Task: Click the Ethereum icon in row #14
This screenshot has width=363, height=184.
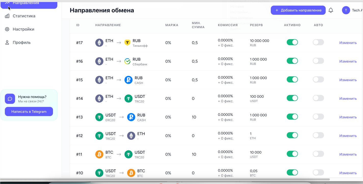Action: coord(99,98)
